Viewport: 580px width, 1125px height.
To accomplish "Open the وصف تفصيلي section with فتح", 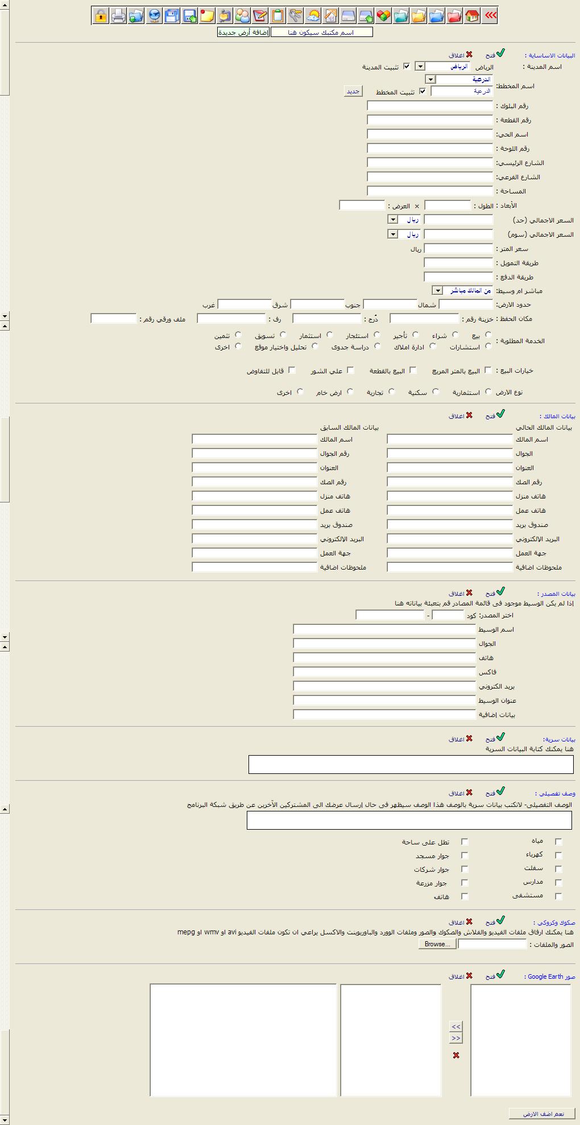I will (x=495, y=792).
